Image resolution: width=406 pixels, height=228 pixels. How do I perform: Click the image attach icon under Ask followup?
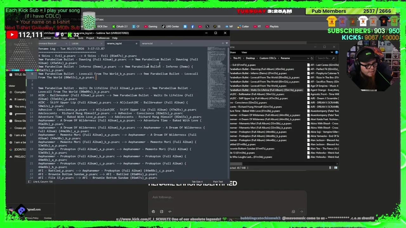[161, 212]
